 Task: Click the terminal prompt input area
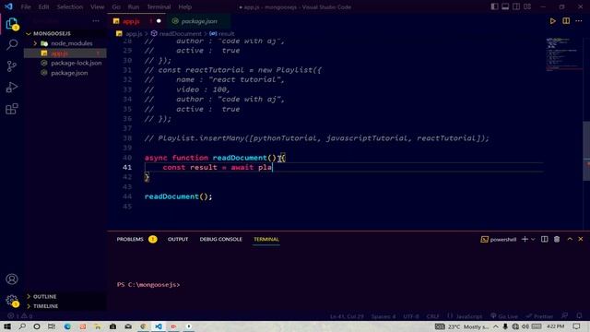click(x=349, y=285)
